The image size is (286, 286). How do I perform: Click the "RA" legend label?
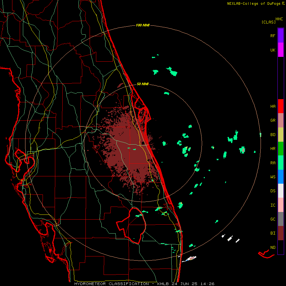(273, 163)
